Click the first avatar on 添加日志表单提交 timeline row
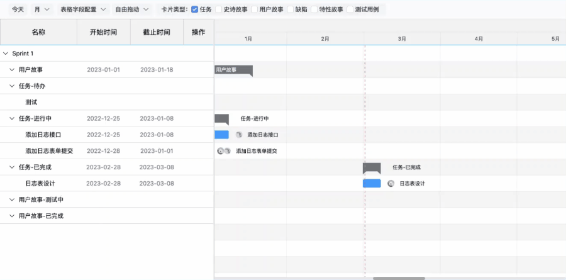Viewport: 566px width, 280px height. tap(220, 151)
